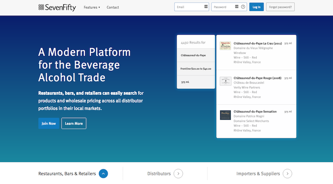Click the password manager icon in Email field
The image size is (333, 184).
pos(206,6)
